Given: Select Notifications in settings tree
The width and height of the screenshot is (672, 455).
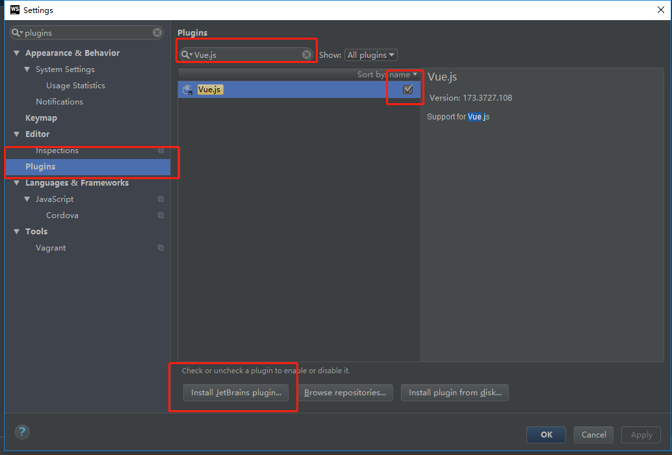Looking at the screenshot, I should click(60, 102).
